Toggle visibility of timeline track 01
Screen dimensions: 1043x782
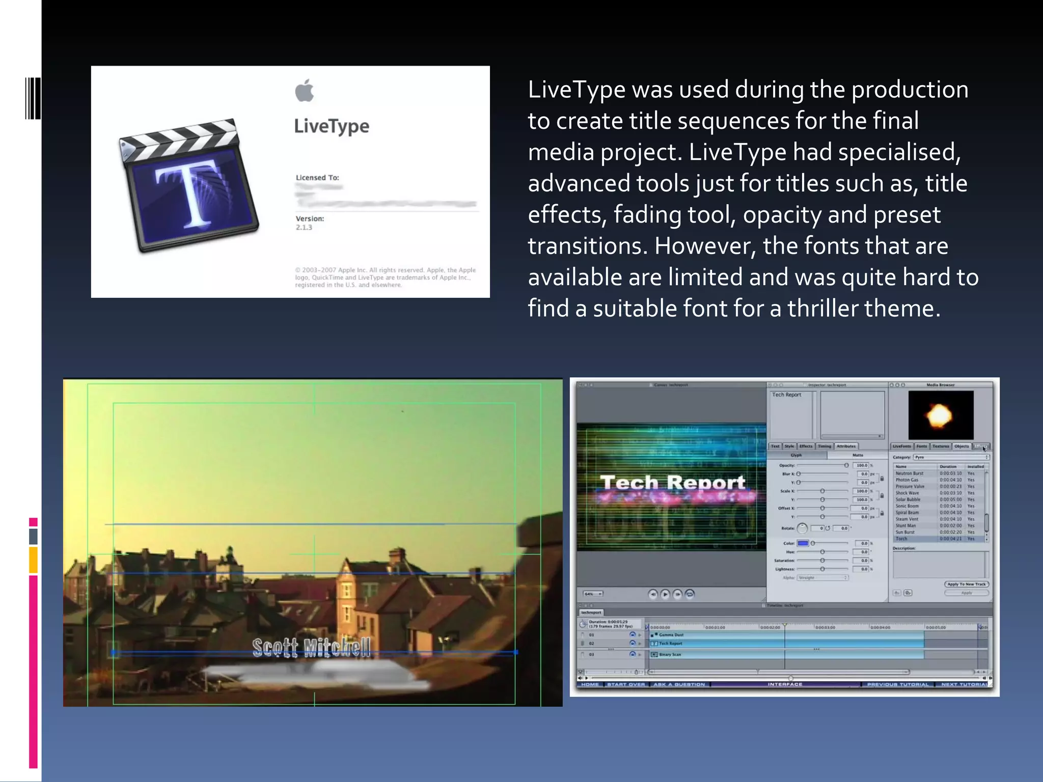click(632, 635)
